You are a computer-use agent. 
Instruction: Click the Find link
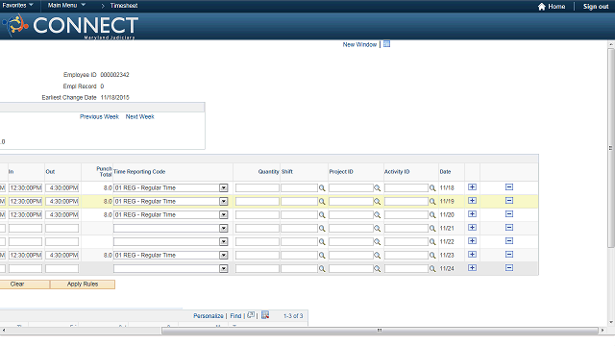[x=235, y=316]
